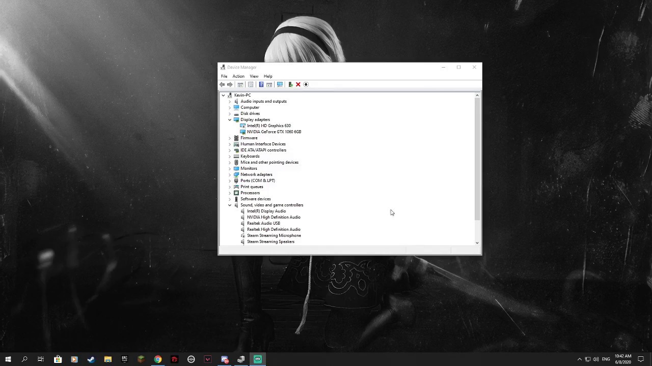The height and width of the screenshot is (366, 652).
Task: Open Steam from the taskbar
Action: (x=91, y=359)
